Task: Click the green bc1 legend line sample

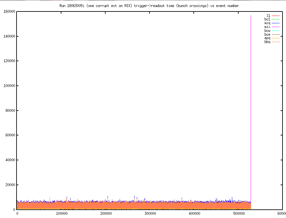Action: pos(276,19)
